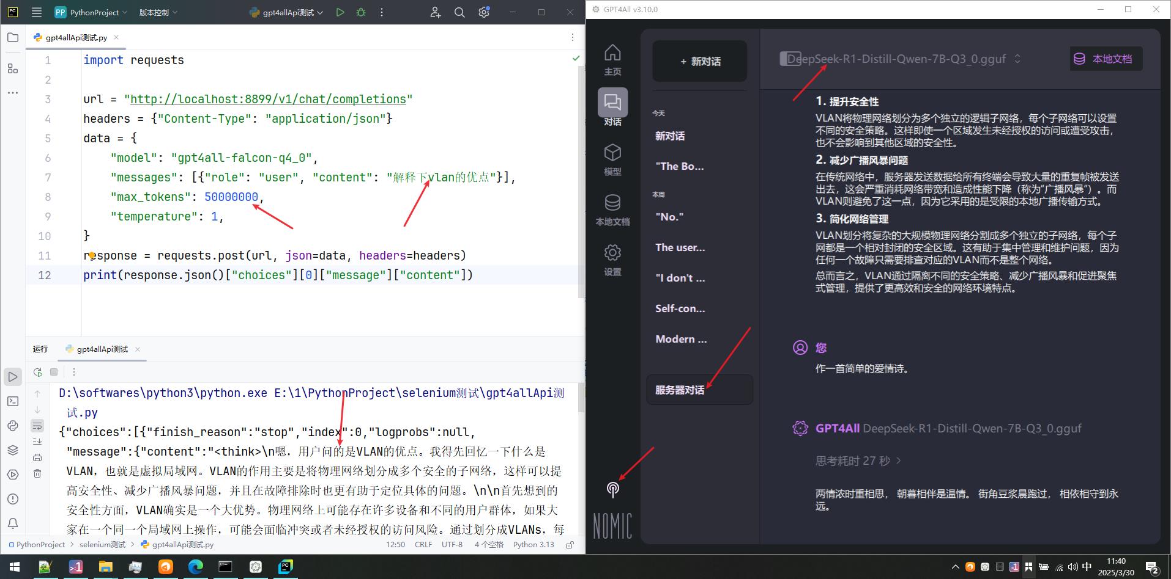Toggle the Run tool window button
1171x579 pixels.
coord(13,377)
